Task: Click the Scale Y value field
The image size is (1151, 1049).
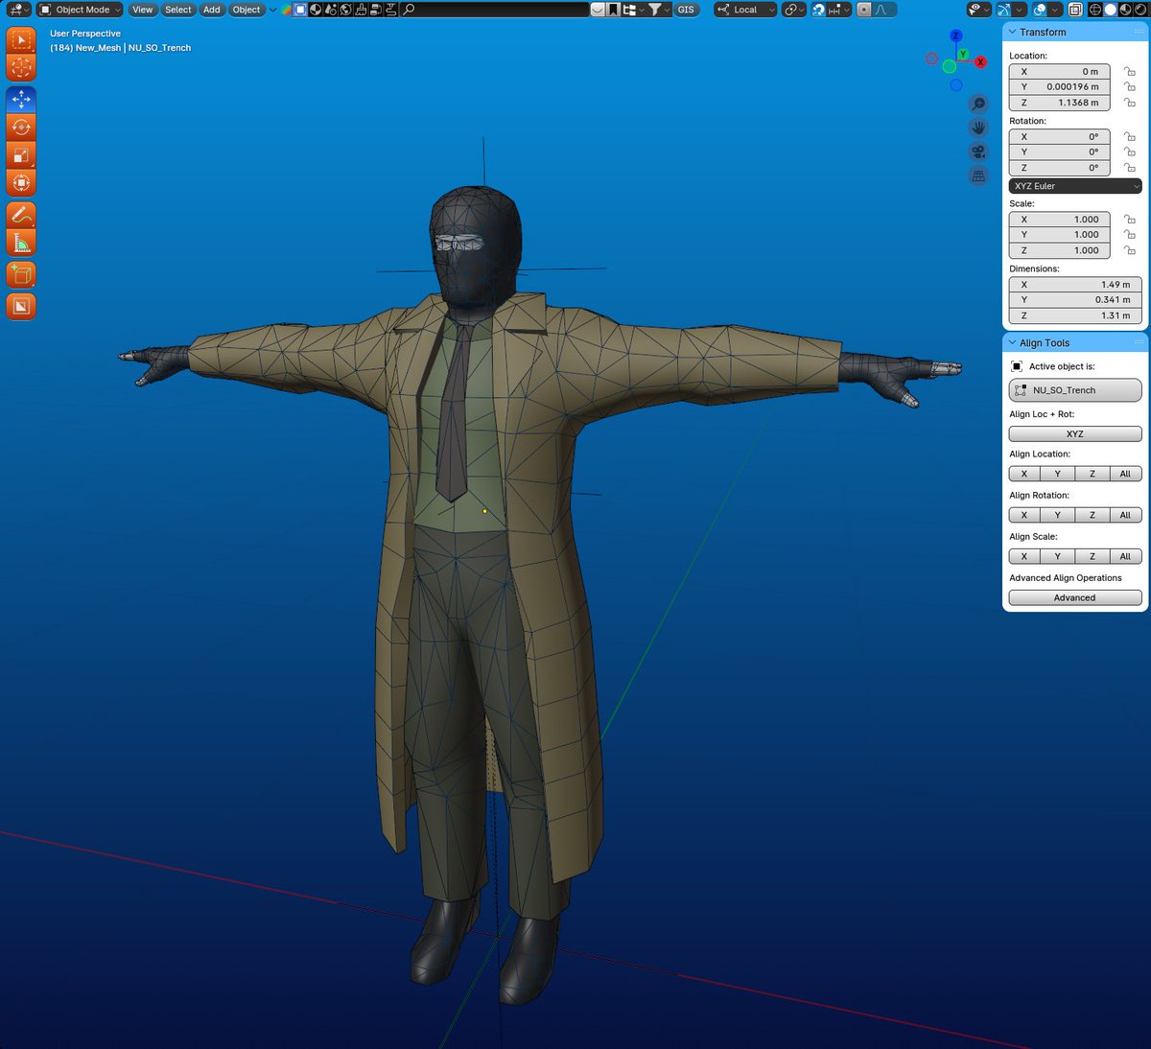Action: [1060, 235]
